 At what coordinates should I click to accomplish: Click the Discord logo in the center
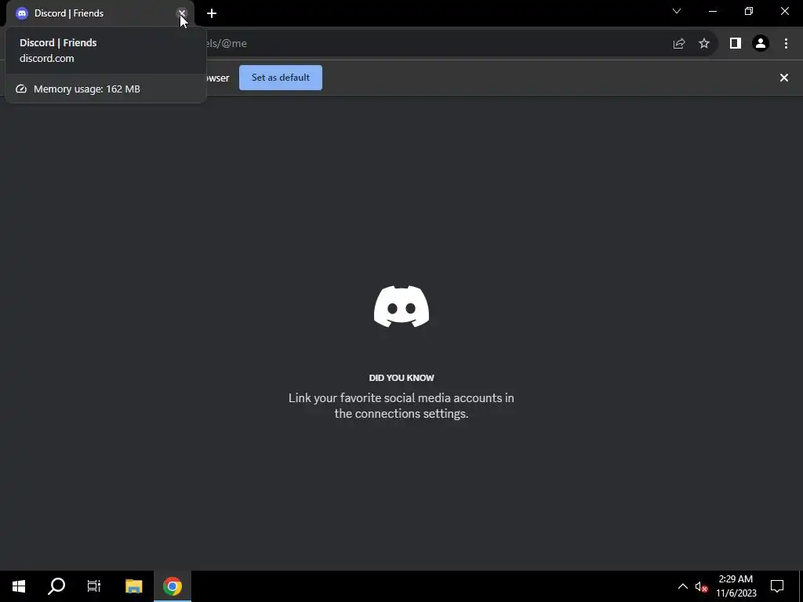pos(401,306)
